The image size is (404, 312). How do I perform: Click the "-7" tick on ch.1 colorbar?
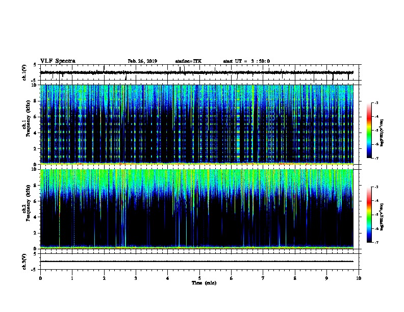click(376, 158)
